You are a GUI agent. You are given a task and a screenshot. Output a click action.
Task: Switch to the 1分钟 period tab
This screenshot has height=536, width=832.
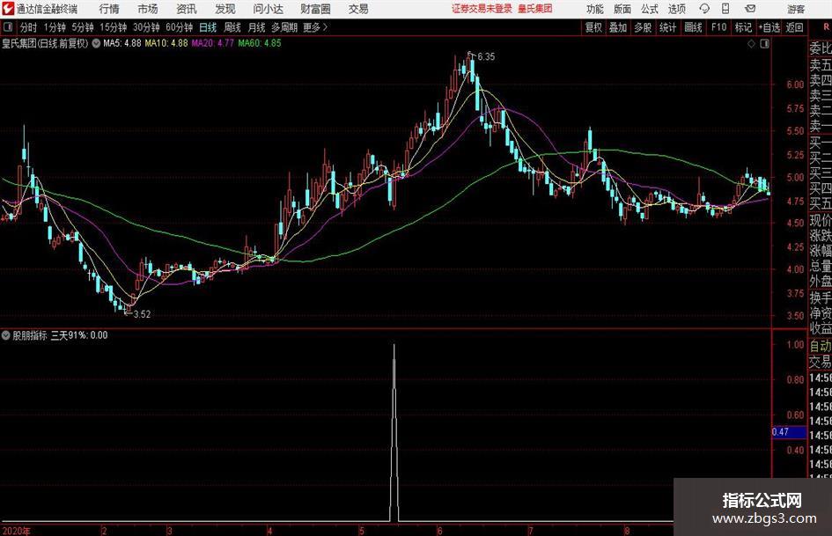pyautogui.click(x=55, y=27)
